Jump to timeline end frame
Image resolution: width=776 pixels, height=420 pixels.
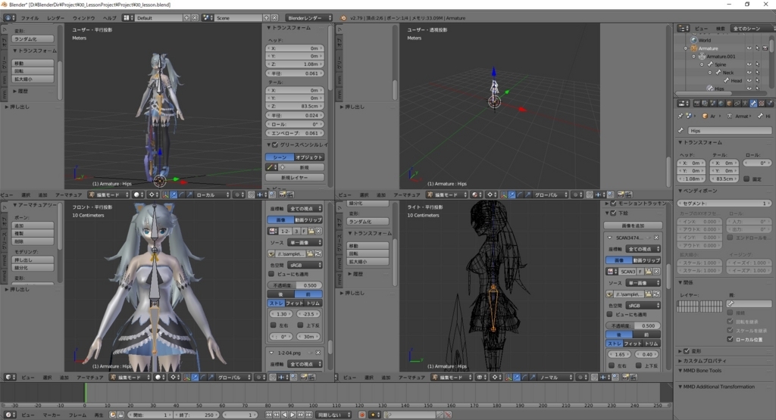click(309, 415)
